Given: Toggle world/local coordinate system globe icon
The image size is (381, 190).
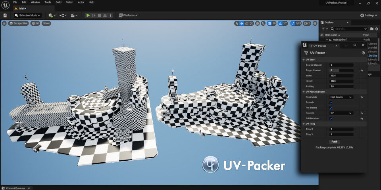Looking at the screenshot, I should [258, 23].
